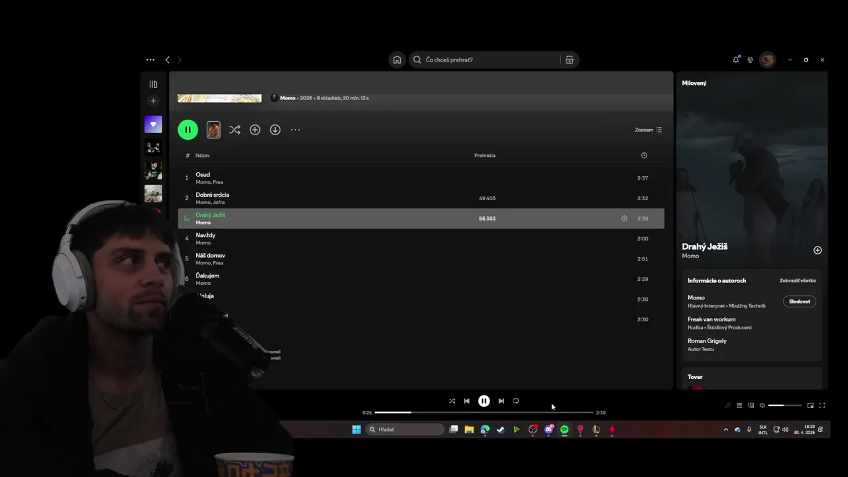Open File Explorer from the taskbar

[469, 429]
